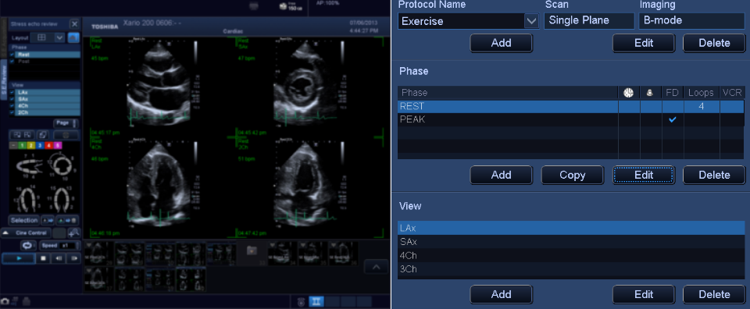750x309 pixels.
Task: Collapse thumbnail strip with up chevron
Action: point(376,267)
